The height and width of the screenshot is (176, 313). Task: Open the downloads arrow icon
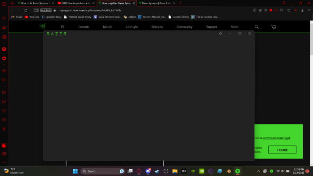(302, 10)
